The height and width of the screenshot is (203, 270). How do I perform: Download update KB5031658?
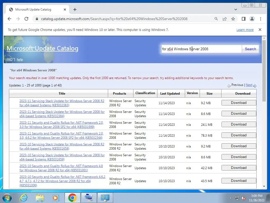coord(239,146)
